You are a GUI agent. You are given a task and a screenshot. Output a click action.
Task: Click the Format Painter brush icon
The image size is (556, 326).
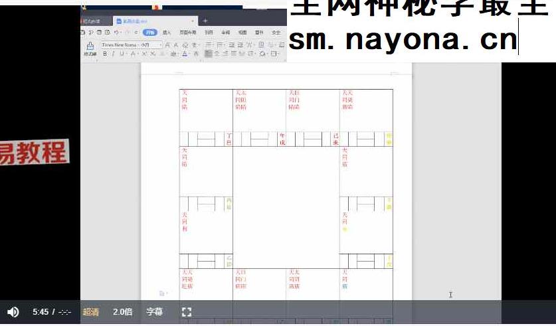click(90, 46)
